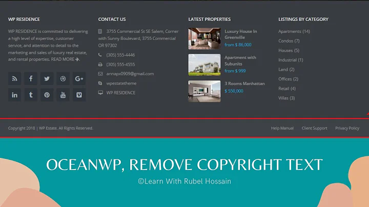Open the Help Manual footer link

[282, 128]
